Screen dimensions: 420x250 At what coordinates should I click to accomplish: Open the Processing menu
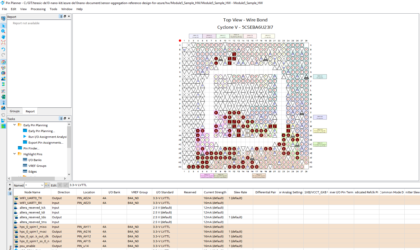[38, 9]
